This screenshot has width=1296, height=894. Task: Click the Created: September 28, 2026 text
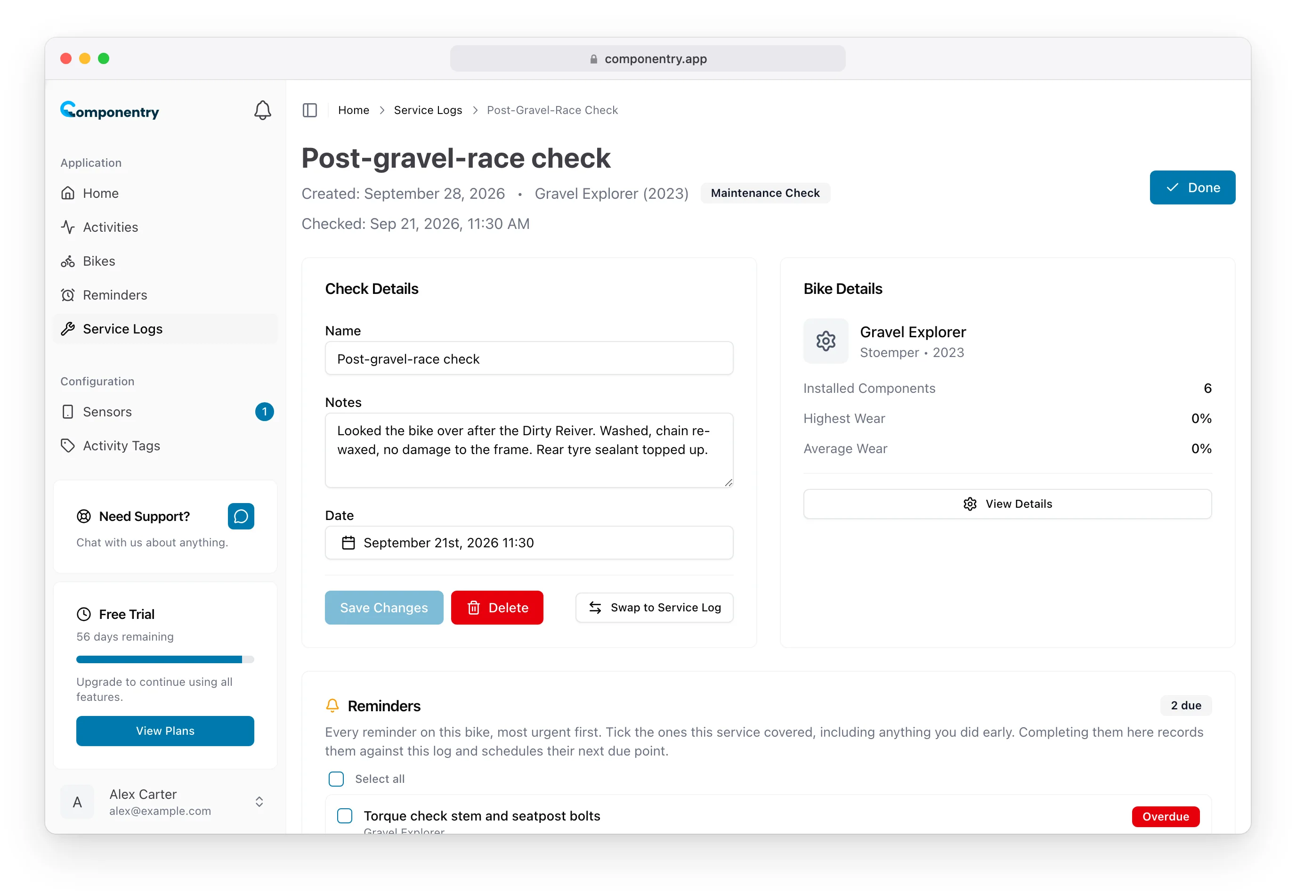[403, 194]
